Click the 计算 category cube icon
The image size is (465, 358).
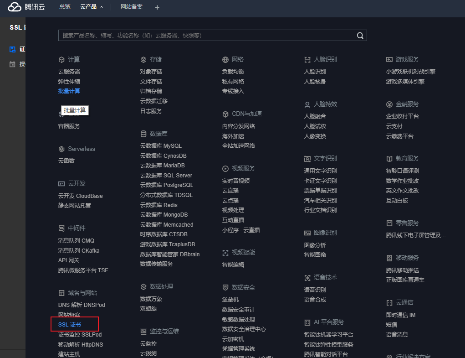pyautogui.click(x=61, y=60)
